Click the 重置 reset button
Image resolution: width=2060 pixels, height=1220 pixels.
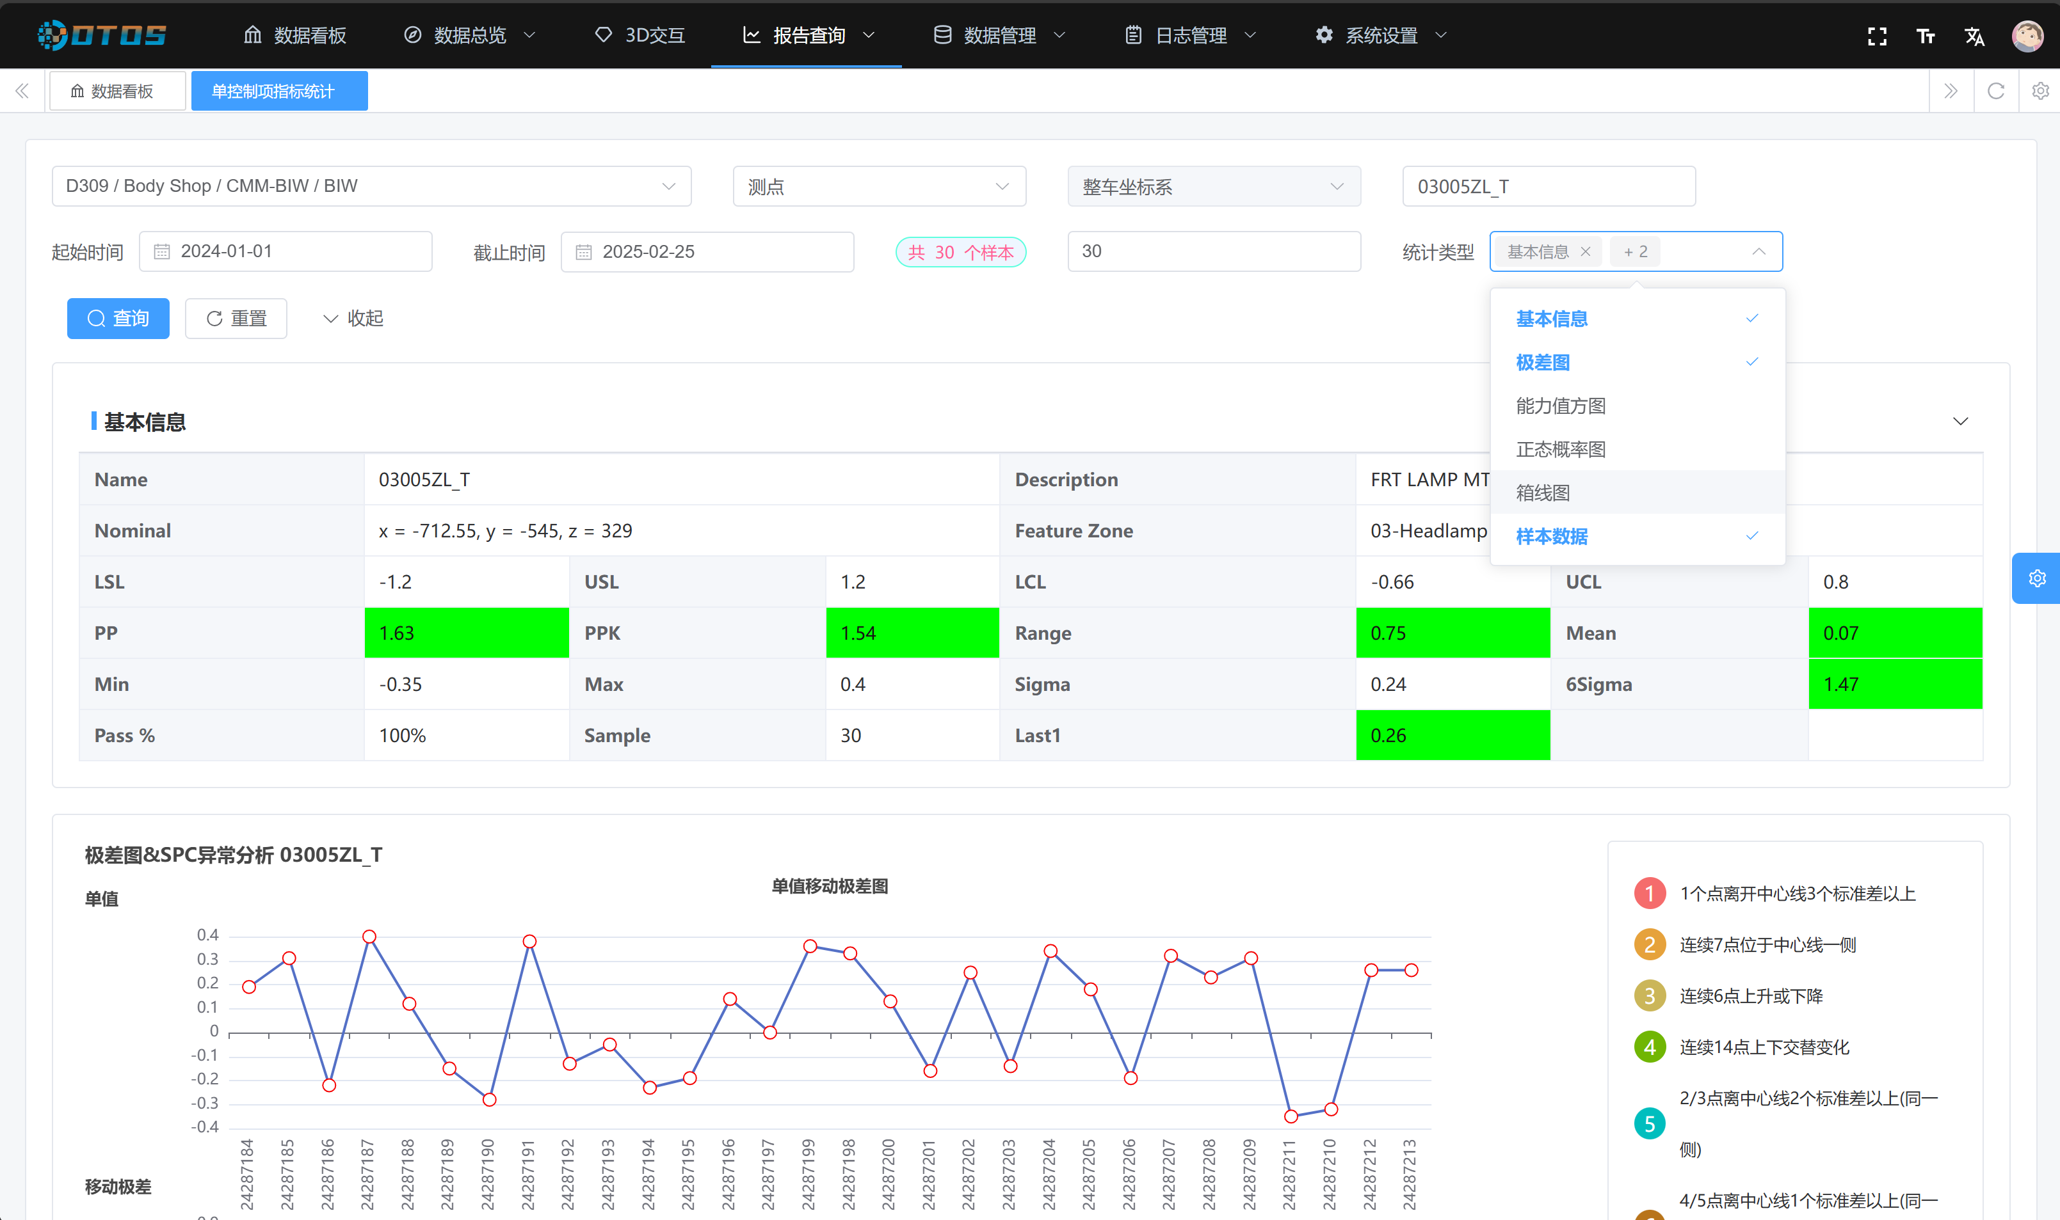click(236, 318)
